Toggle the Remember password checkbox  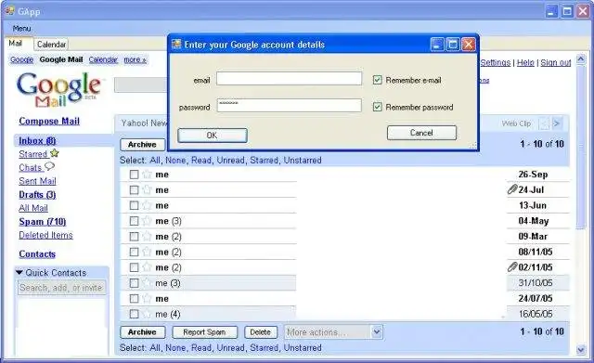point(377,107)
